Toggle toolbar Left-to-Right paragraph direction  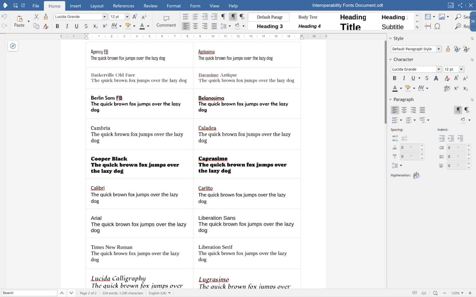(x=233, y=17)
